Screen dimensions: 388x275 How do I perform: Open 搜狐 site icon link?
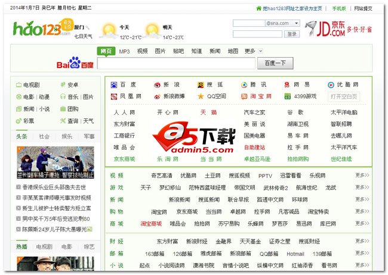[201, 85]
